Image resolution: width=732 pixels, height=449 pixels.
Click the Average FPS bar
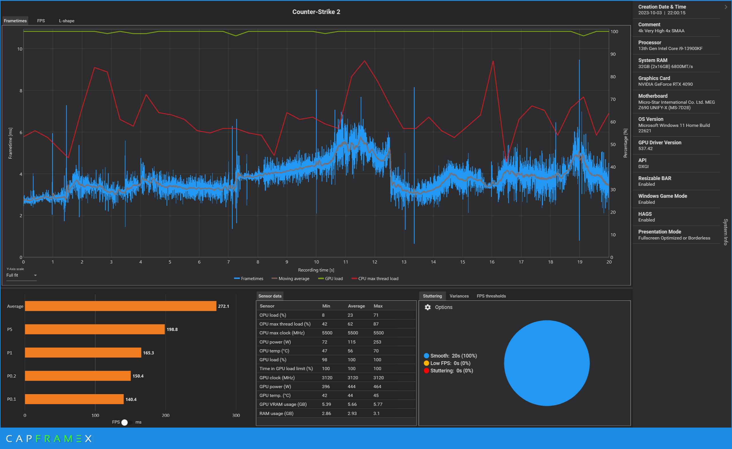point(120,306)
